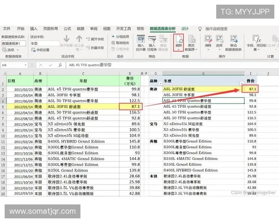
Task: Click the Tell Me search box (操作说明搜索)
Action: click(x=216, y=29)
